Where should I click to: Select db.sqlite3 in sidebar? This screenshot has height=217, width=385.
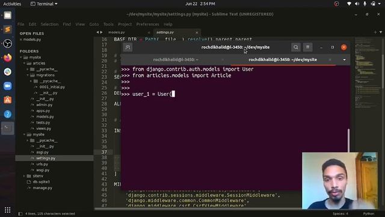tap(42, 182)
